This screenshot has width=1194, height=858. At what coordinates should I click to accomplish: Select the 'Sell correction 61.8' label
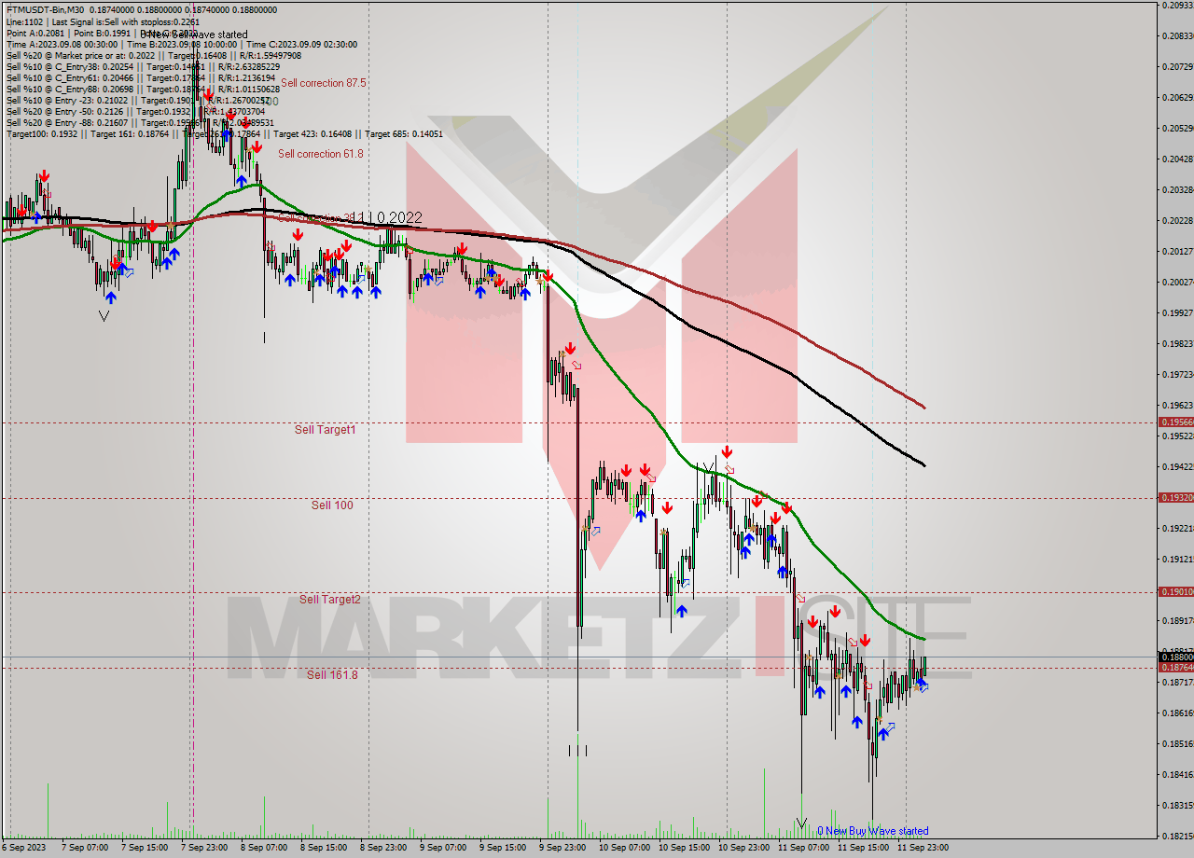click(x=321, y=154)
